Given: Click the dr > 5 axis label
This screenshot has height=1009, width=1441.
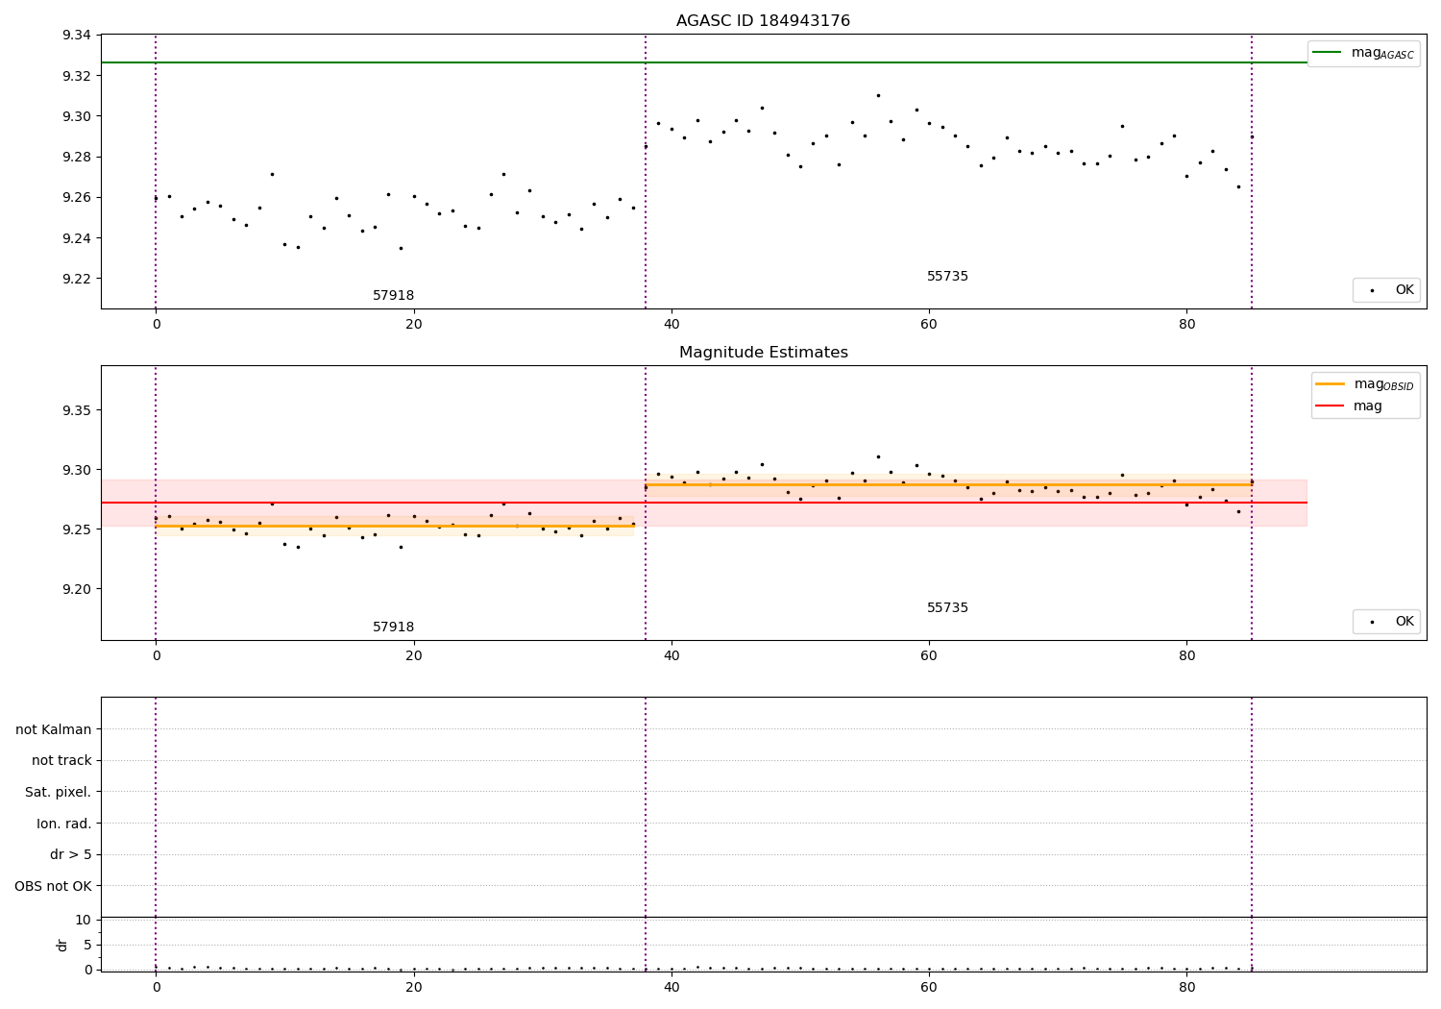Looking at the screenshot, I should tap(71, 854).
